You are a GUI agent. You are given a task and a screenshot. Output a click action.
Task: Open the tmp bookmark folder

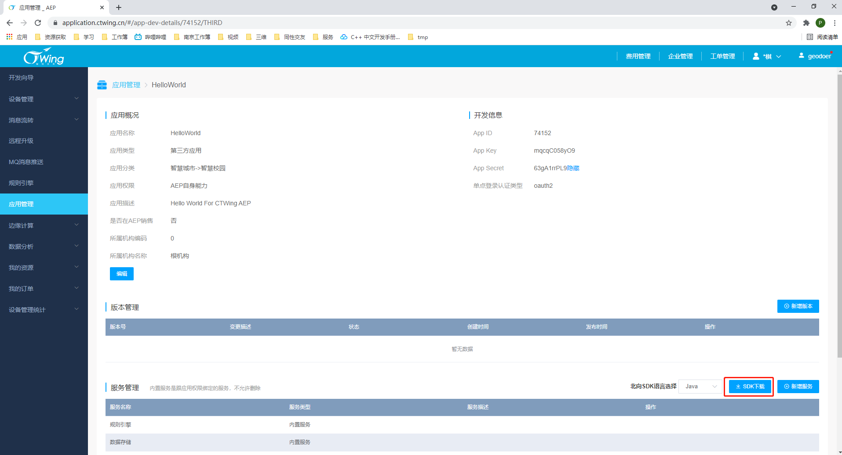(418, 37)
